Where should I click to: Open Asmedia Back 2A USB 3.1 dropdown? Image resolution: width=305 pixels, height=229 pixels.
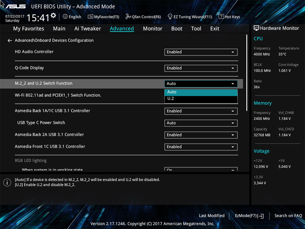(201, 135)
